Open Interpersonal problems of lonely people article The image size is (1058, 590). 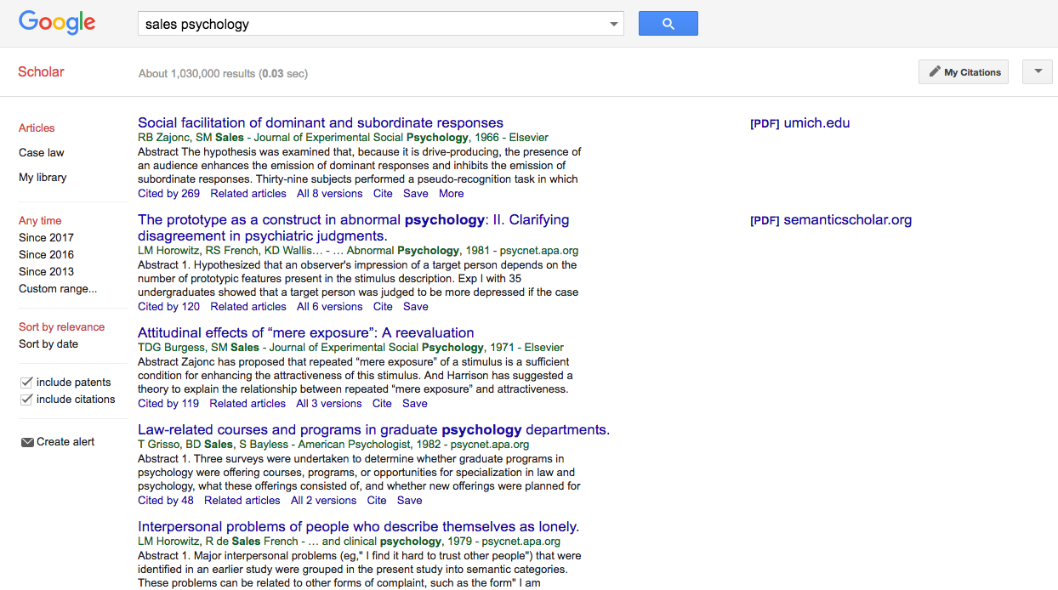tap(358, 527)
